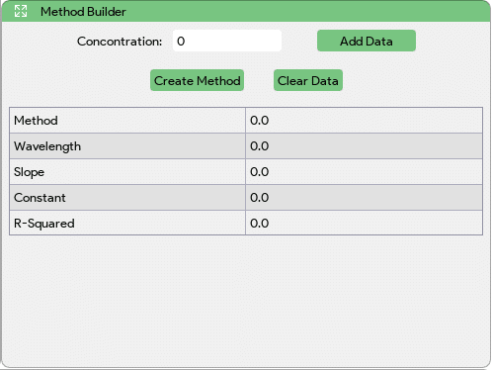Click the Method value cell
Screen dimensions: 492x370
point(364,121)
